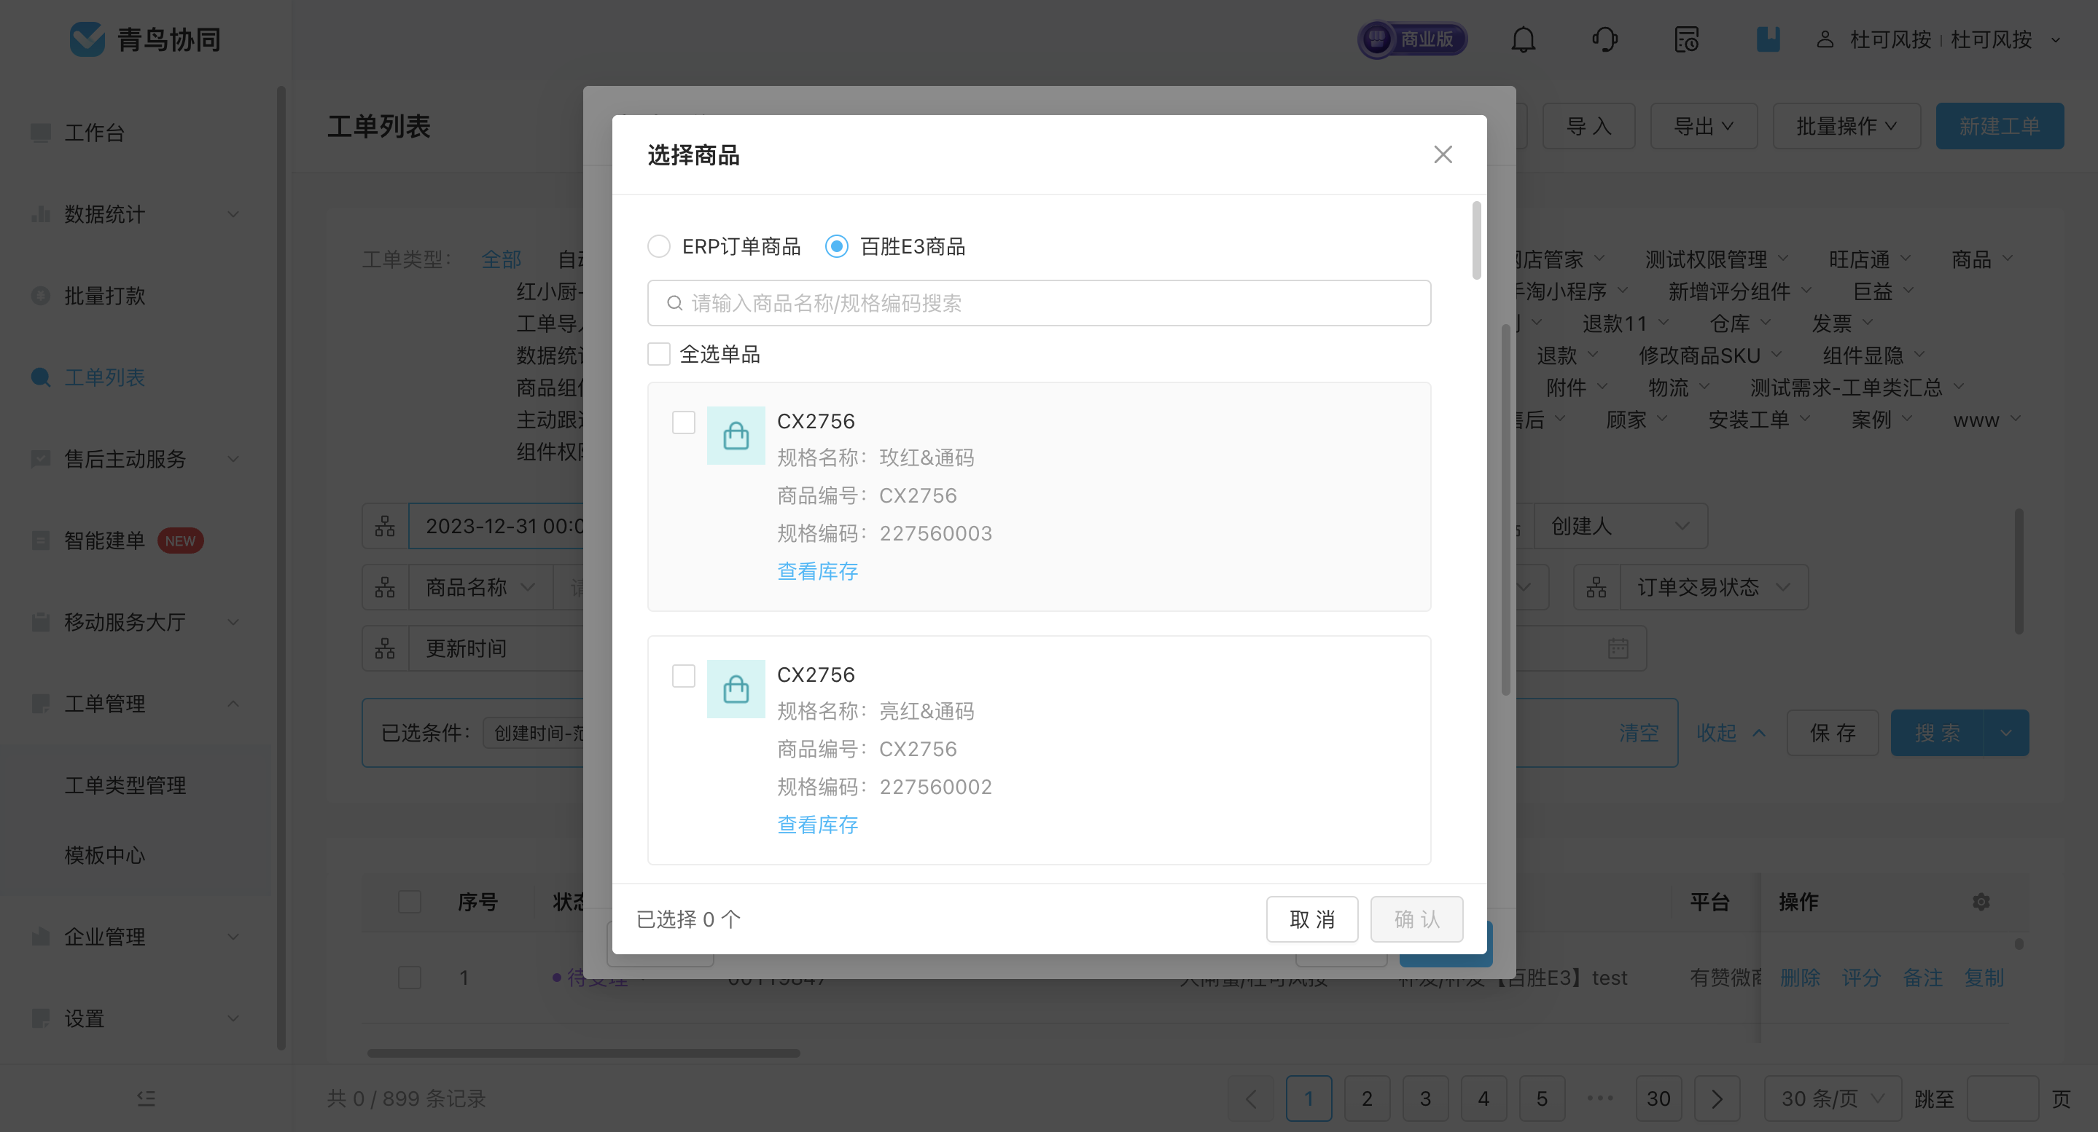Expand the 移动服务大厅 sidebar menu
This screenshot has height=1132, width=2098.
pos(233,622)
